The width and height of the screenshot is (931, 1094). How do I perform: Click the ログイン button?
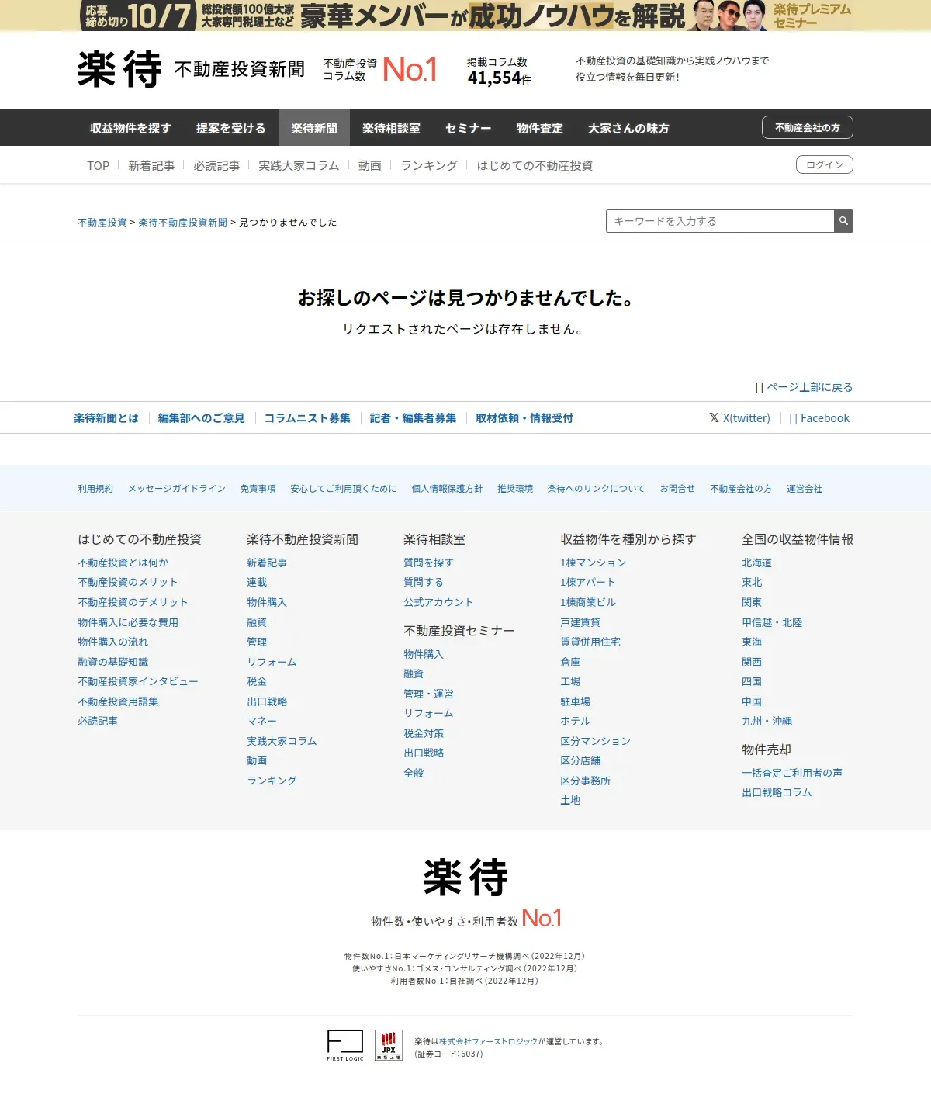pyautogui.click(x=825, y=164)
